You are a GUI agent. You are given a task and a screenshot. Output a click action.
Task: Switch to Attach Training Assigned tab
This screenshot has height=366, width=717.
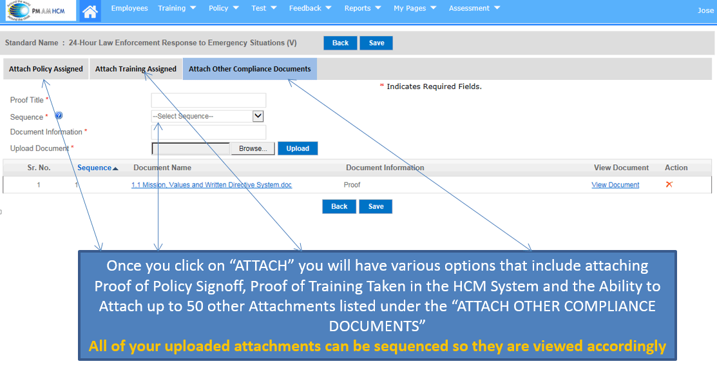136,69
